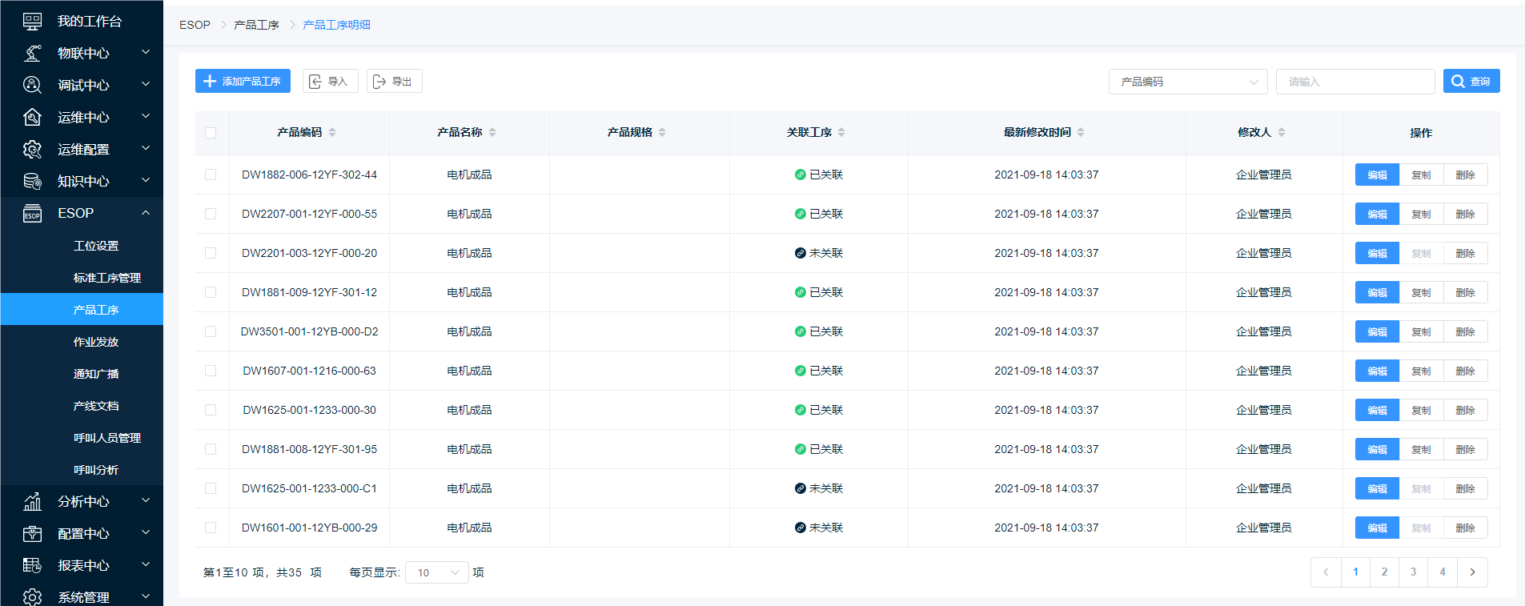Check the row DW1882-006-12YF-302-44 checkbox
The width and height of the screenshot is (1525, 606).
point(211,175)
